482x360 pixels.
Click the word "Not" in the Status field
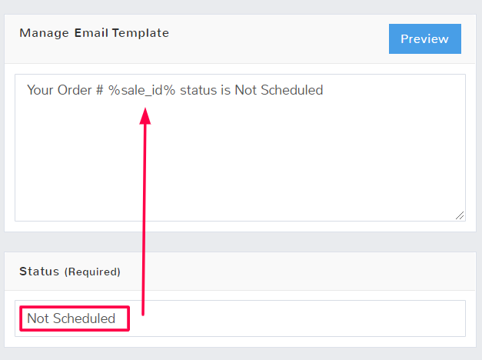coord(37,318)
